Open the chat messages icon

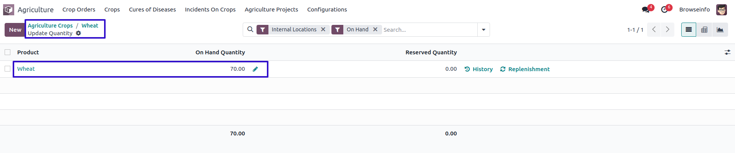(x=646, y=10)
